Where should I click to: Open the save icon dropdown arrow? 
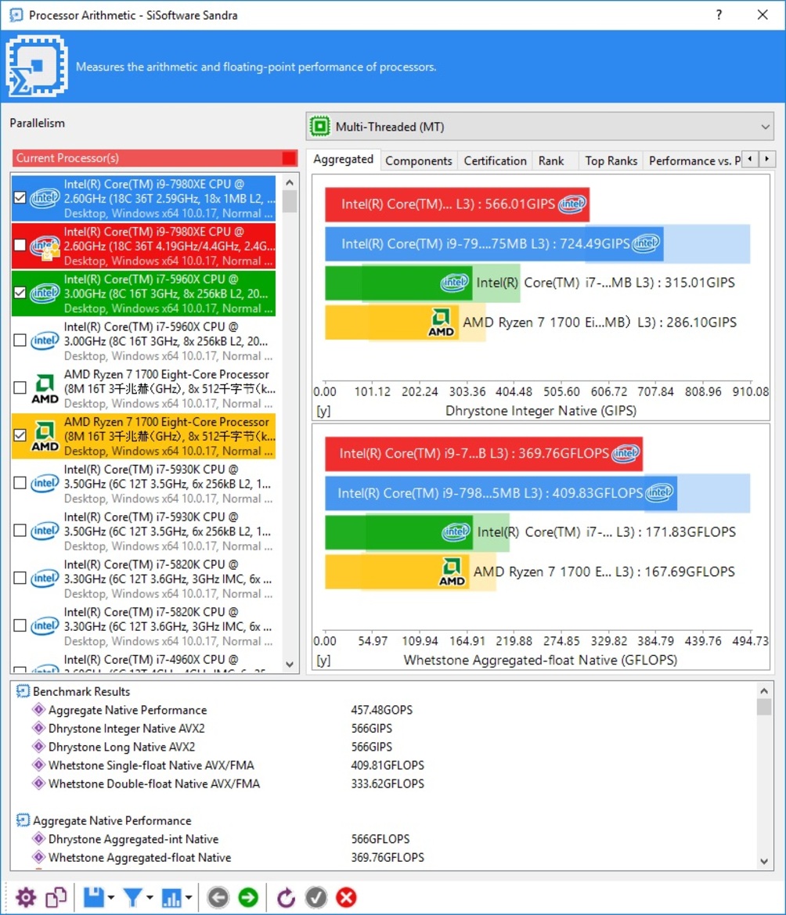click(x=111, y=898)
